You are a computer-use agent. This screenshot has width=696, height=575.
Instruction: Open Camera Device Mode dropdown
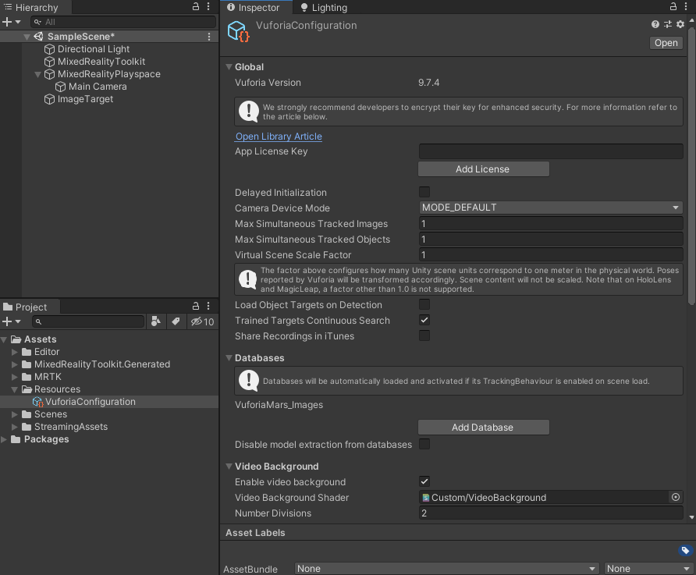coord(550,208)
